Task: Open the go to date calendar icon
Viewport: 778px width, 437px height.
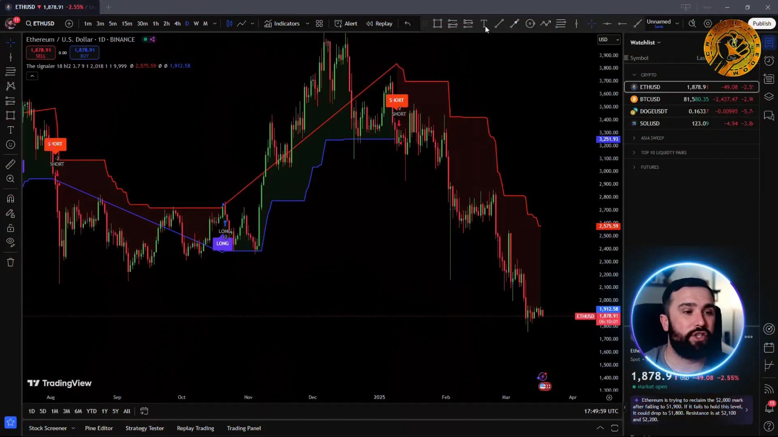Action: (144, 411)
